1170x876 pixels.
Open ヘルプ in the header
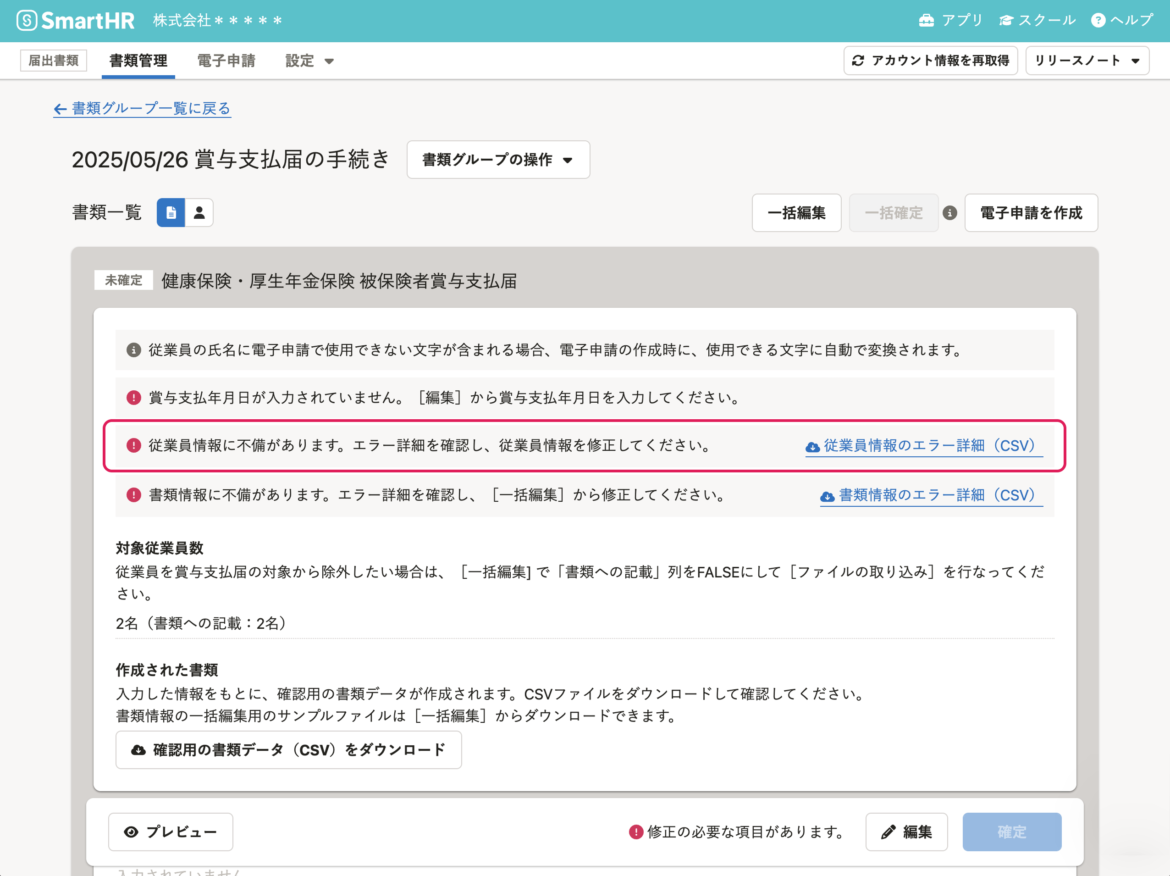tap(1122, 21)
